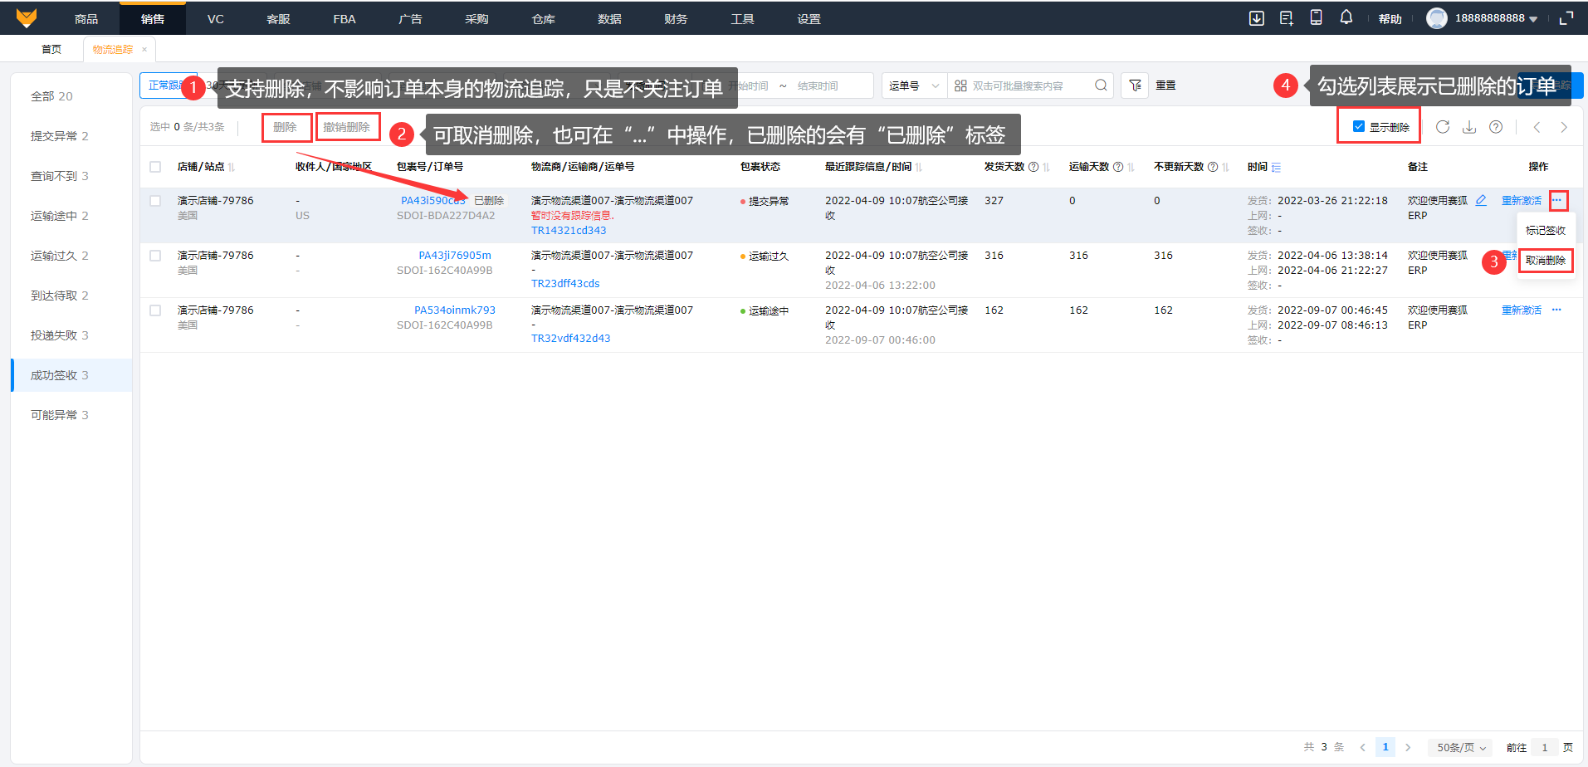This screenshot has width=1588, height=767.
Task: Click the search magnifier icon
Action: (1101, 85)
